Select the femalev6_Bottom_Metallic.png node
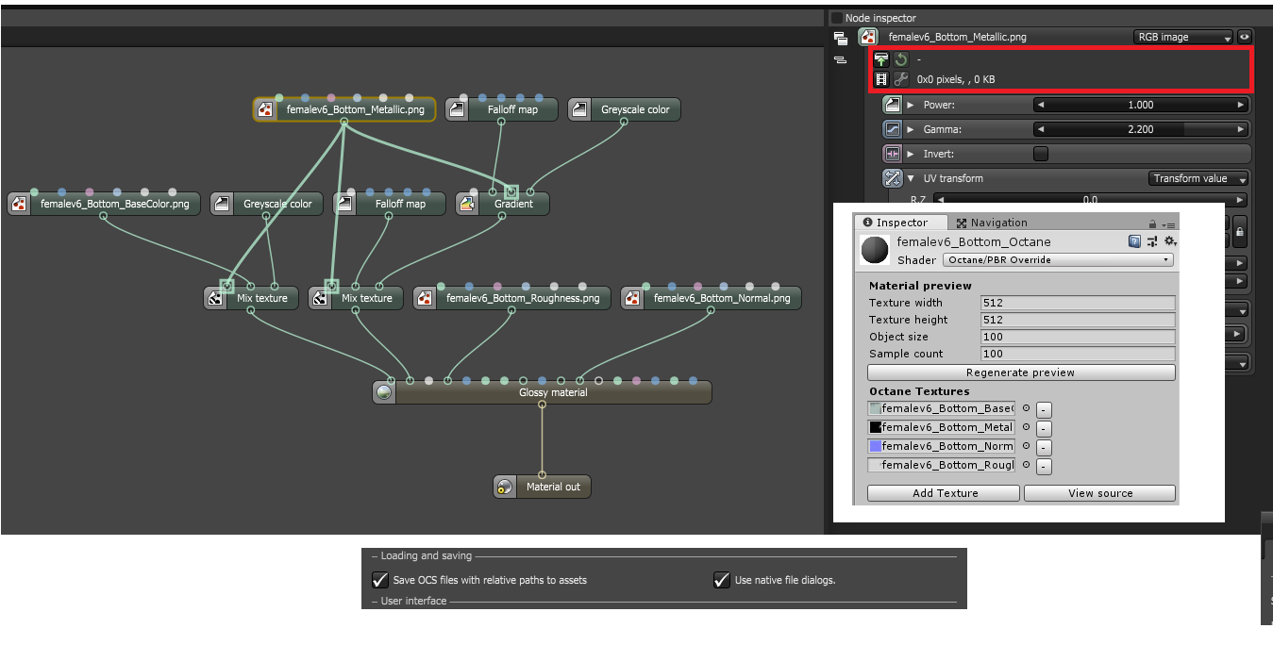 click(x=344, y=109)
